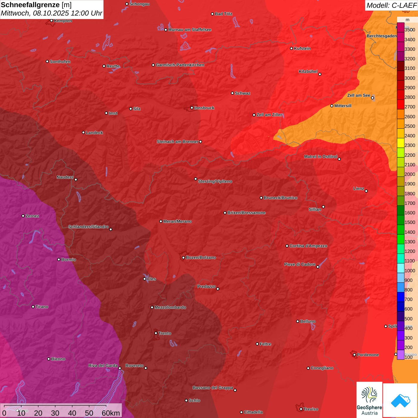
Task: Click the 'Matrei in Osttirol' label
Action: (321, 156)
